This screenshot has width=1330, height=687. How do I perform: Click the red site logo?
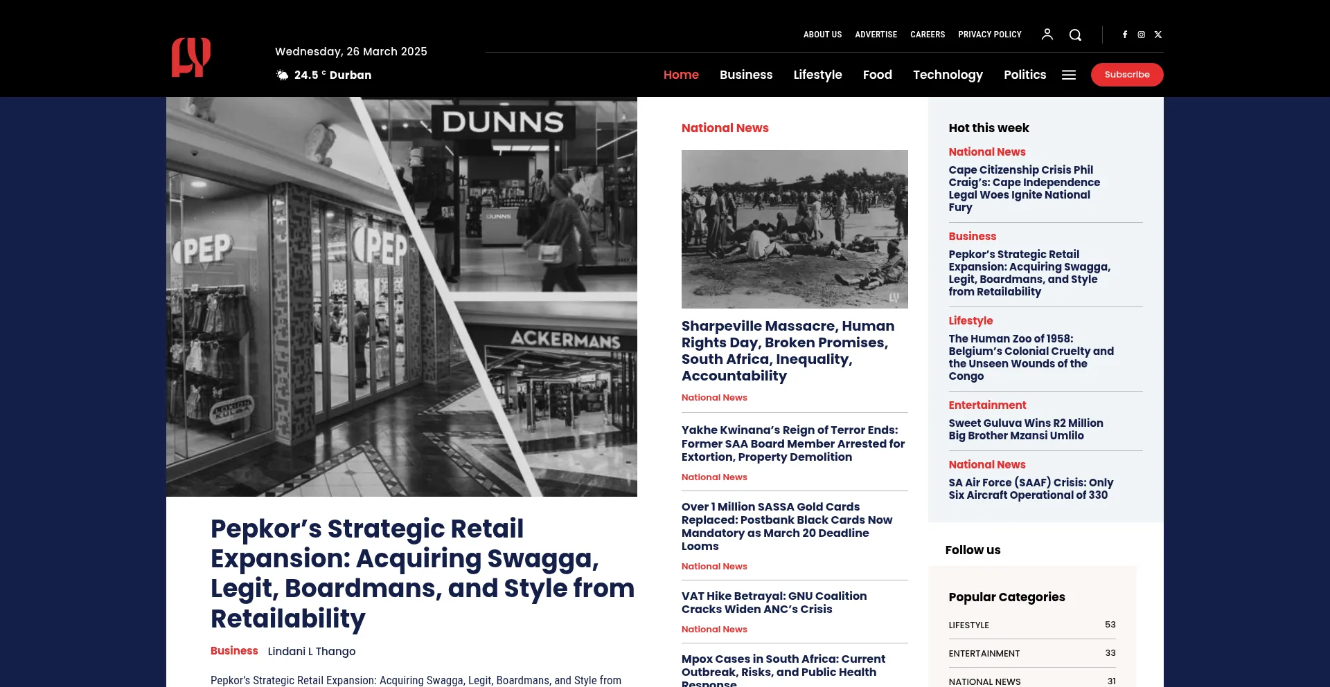coord(191,57)
